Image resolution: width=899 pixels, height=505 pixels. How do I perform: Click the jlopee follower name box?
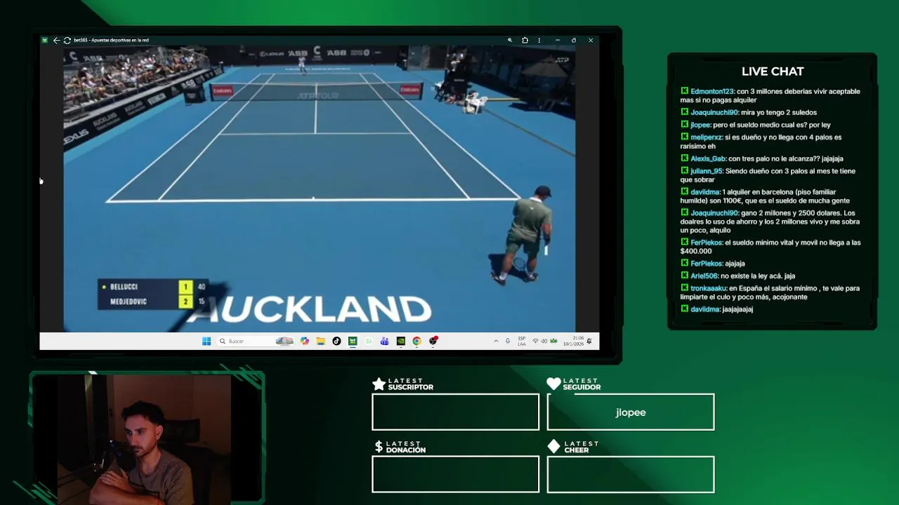point(631,412)
